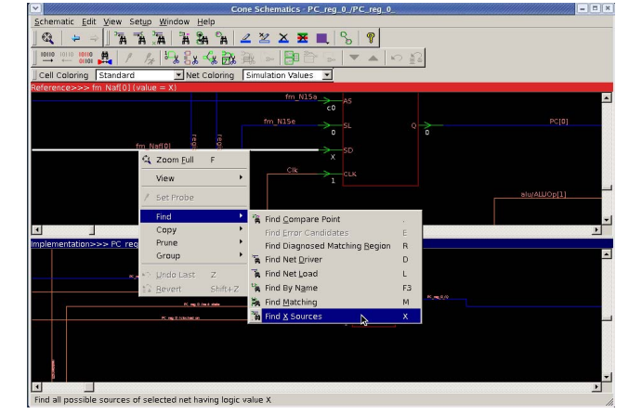Expand the View submenu in context menu
Image resolution: width=642 pixels, height=414 pixels.
click(194, 178)
